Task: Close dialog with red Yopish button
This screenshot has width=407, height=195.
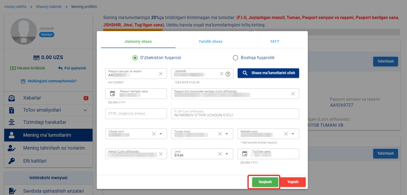Action: (x=293, y=182)
